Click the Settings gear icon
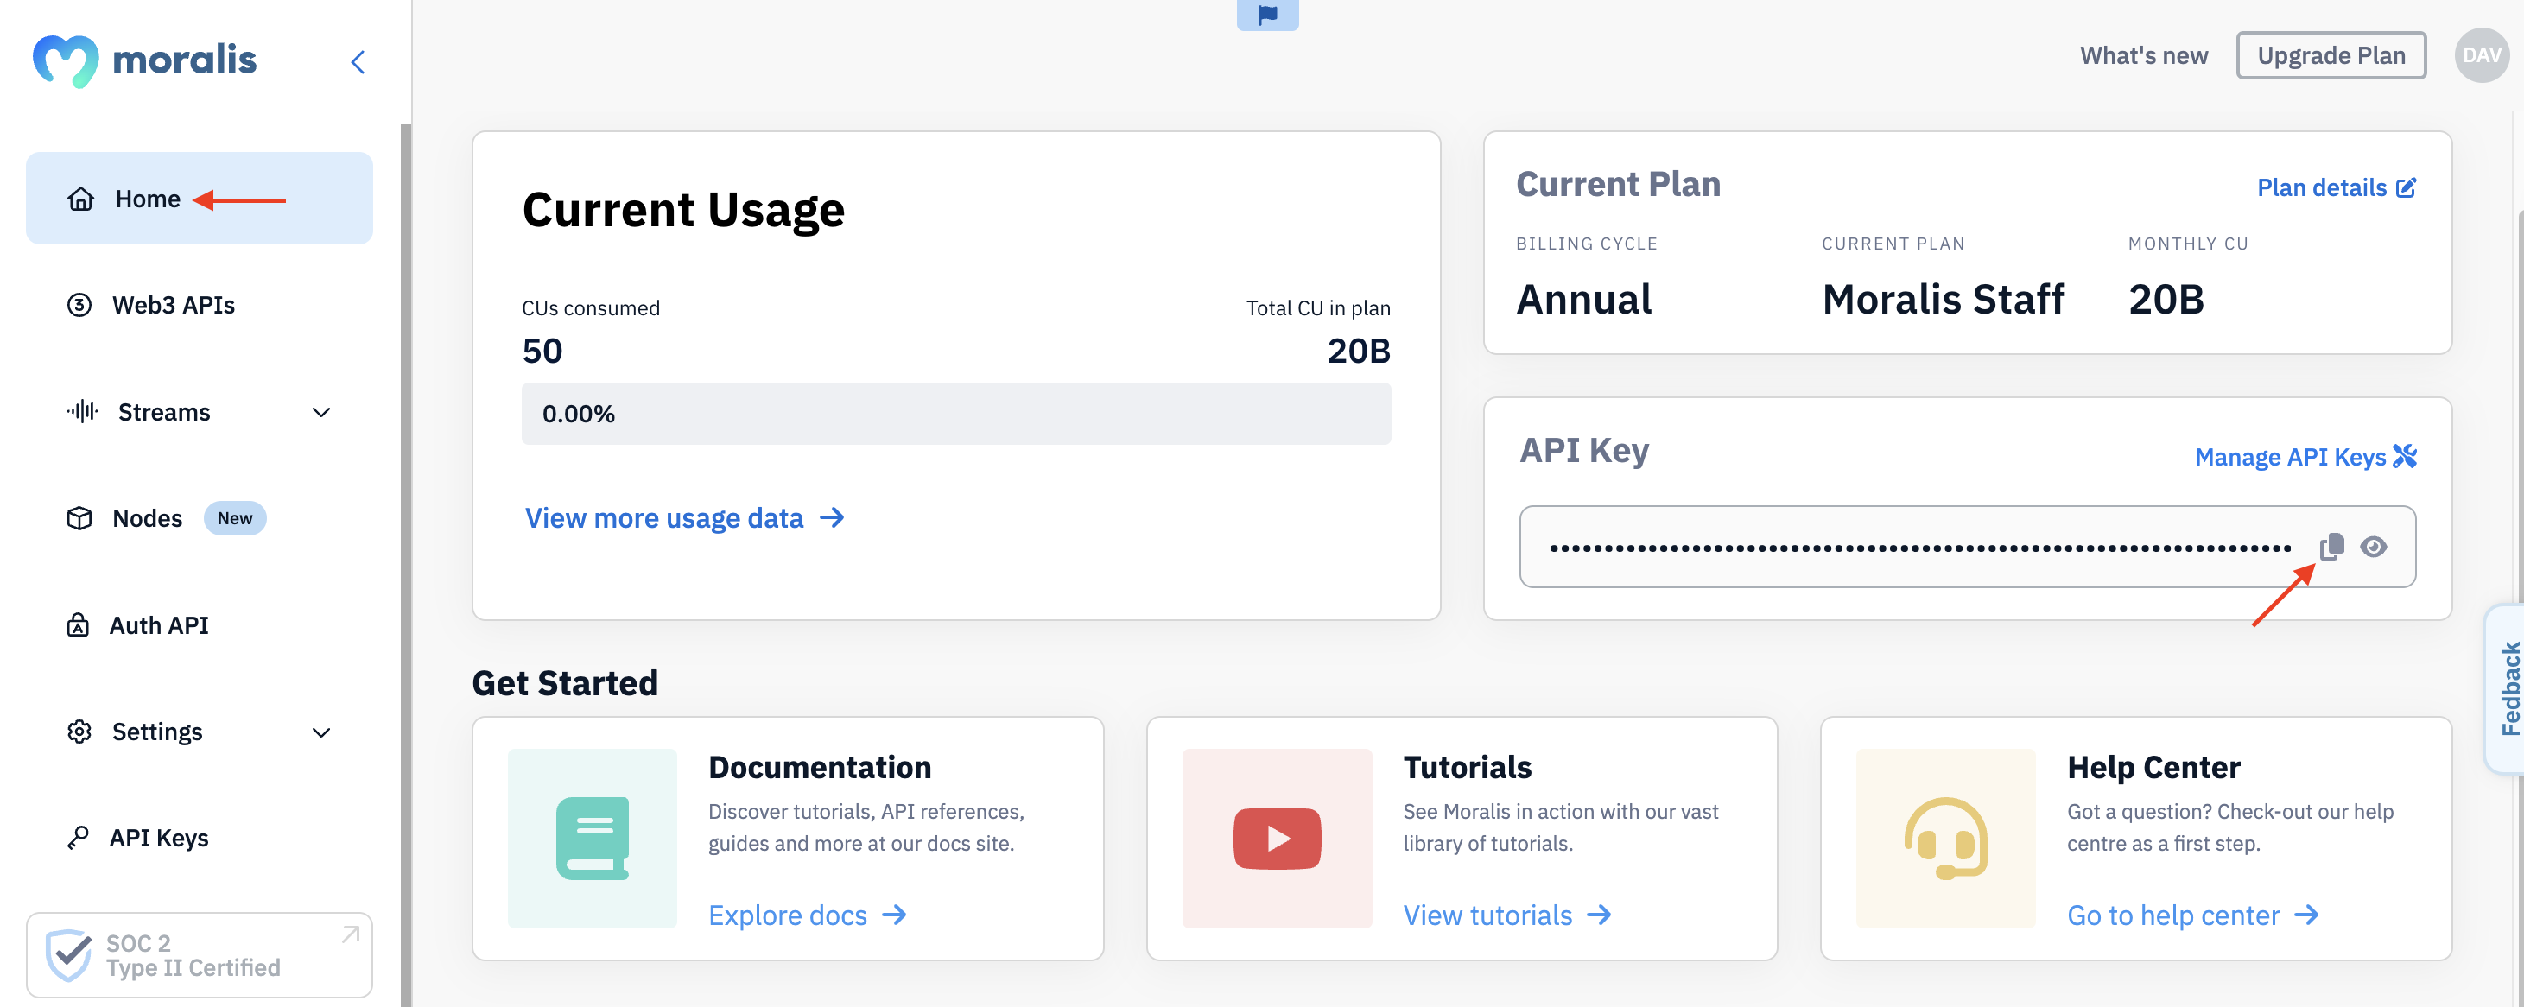This screenshot has width=2524, height=1007. 79,731
